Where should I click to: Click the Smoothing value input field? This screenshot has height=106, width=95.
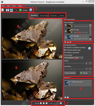click(87, 69)
